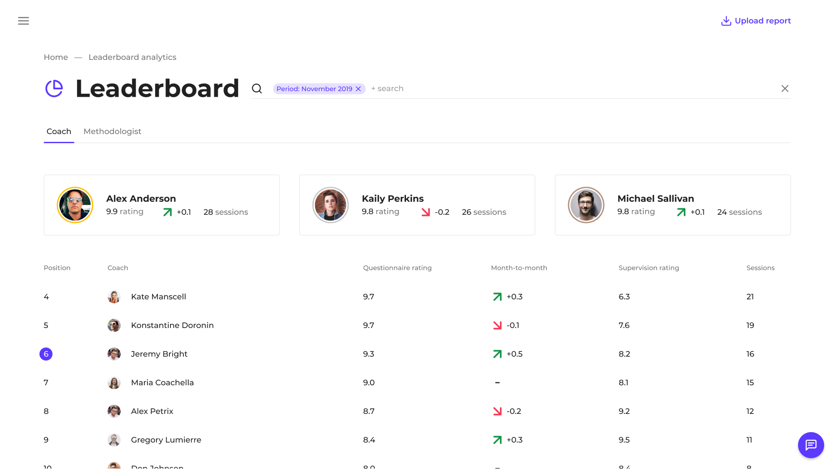Click the Upload report link text
Image resolution: width=835 pixels, height=469 pixels.
pyautogui.click(x=762, y=21)
